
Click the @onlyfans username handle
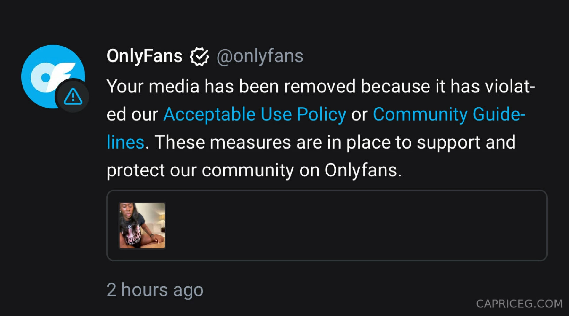tap(261, 56)
